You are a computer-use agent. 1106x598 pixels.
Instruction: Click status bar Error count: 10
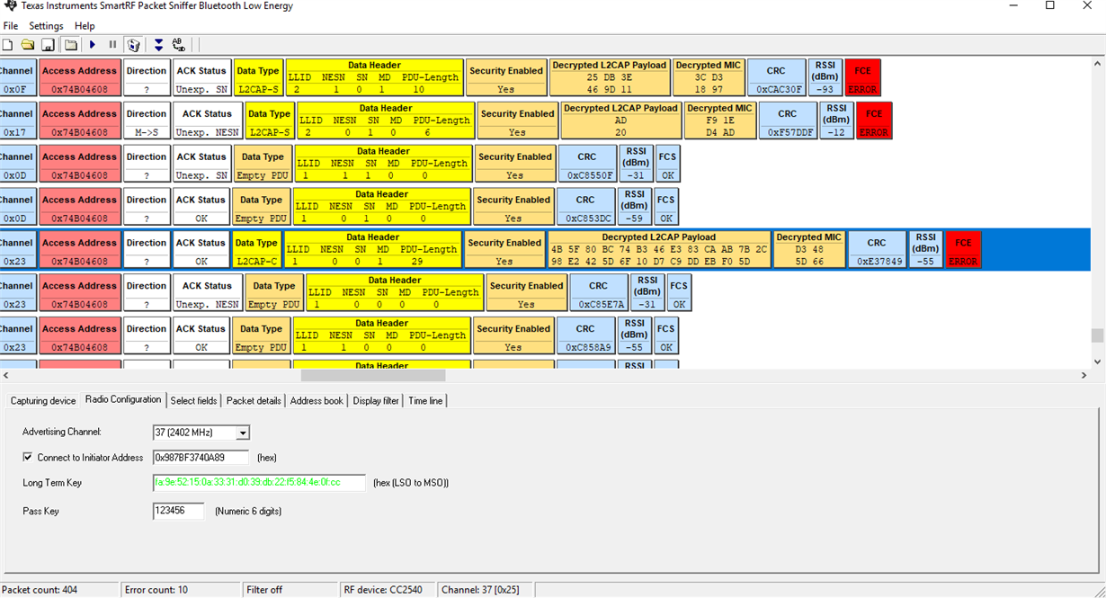click(x=182, y=590)
